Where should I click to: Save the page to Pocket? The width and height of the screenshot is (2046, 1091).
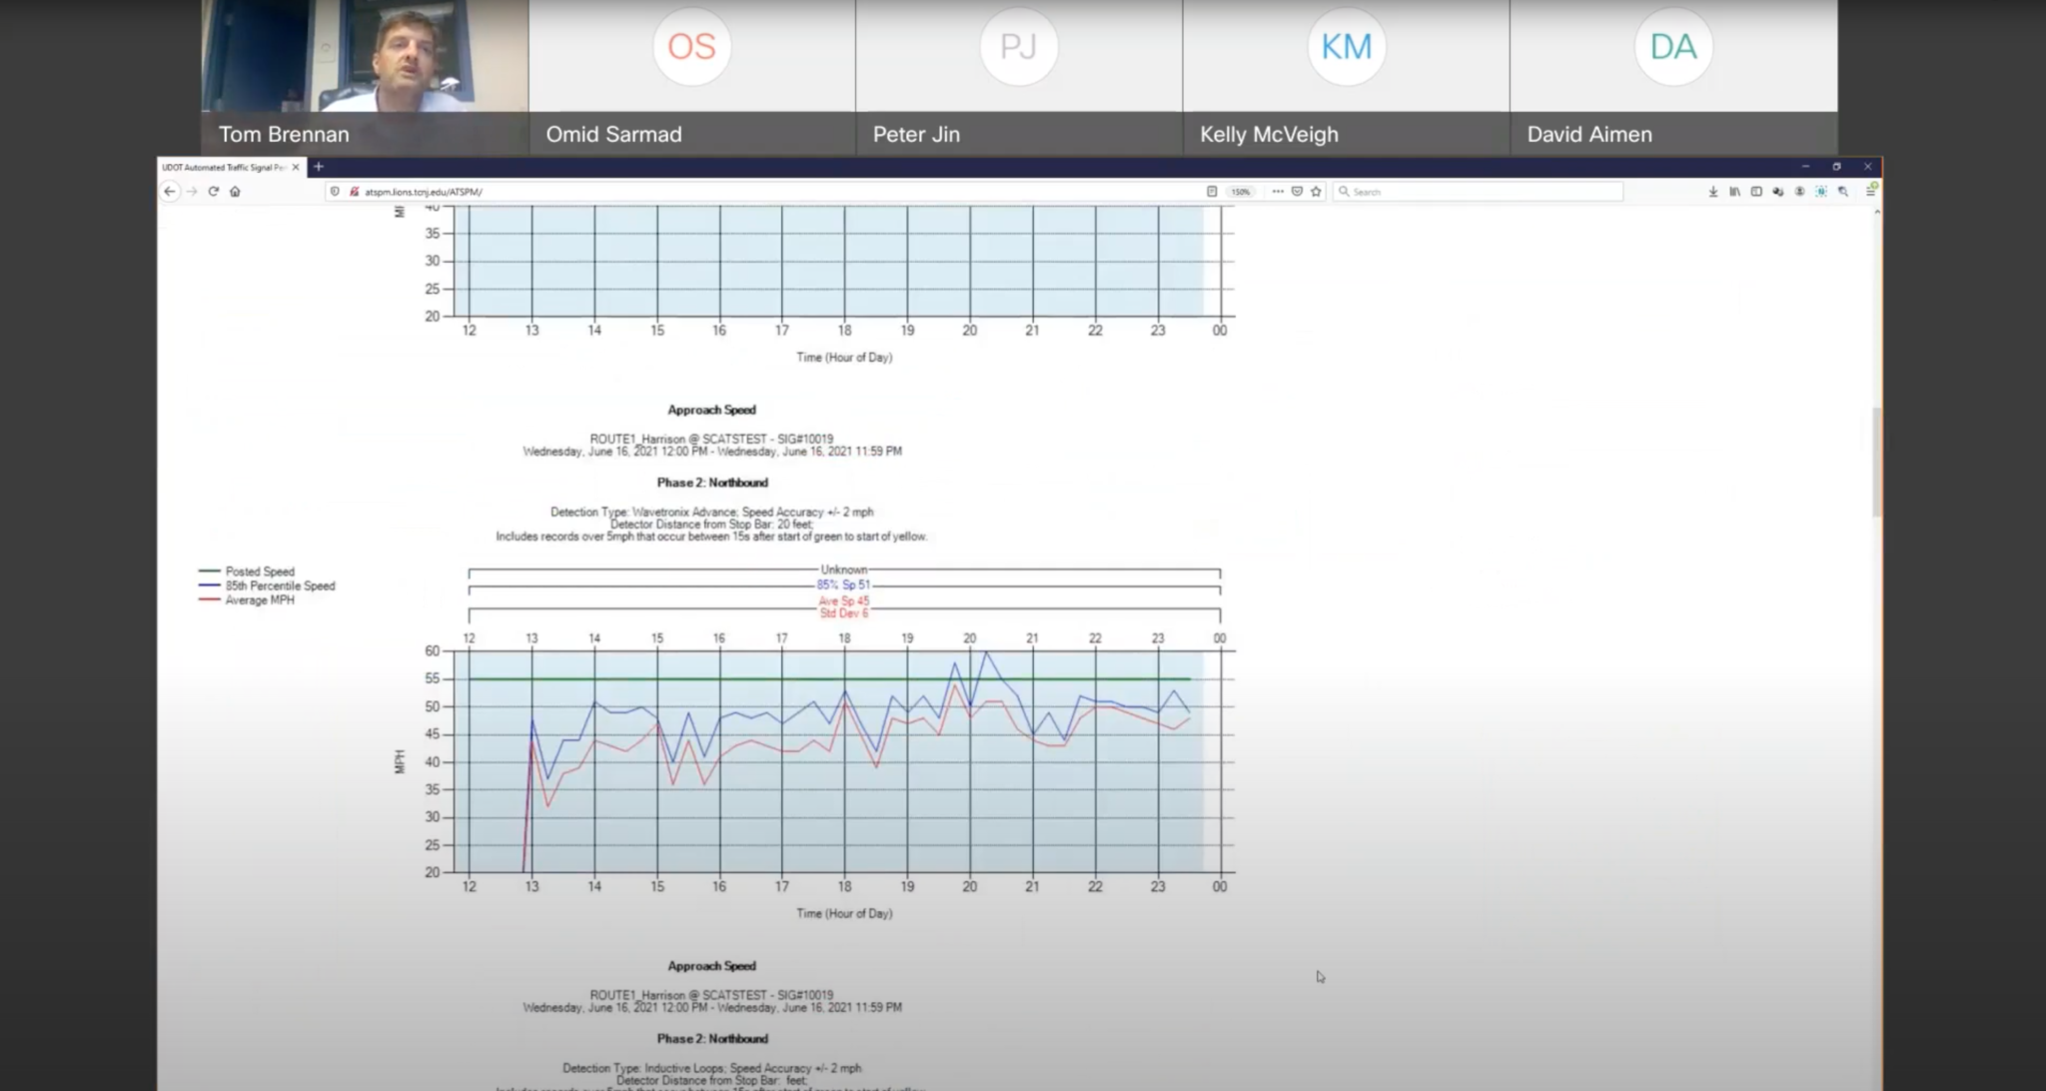[1297, 192]
